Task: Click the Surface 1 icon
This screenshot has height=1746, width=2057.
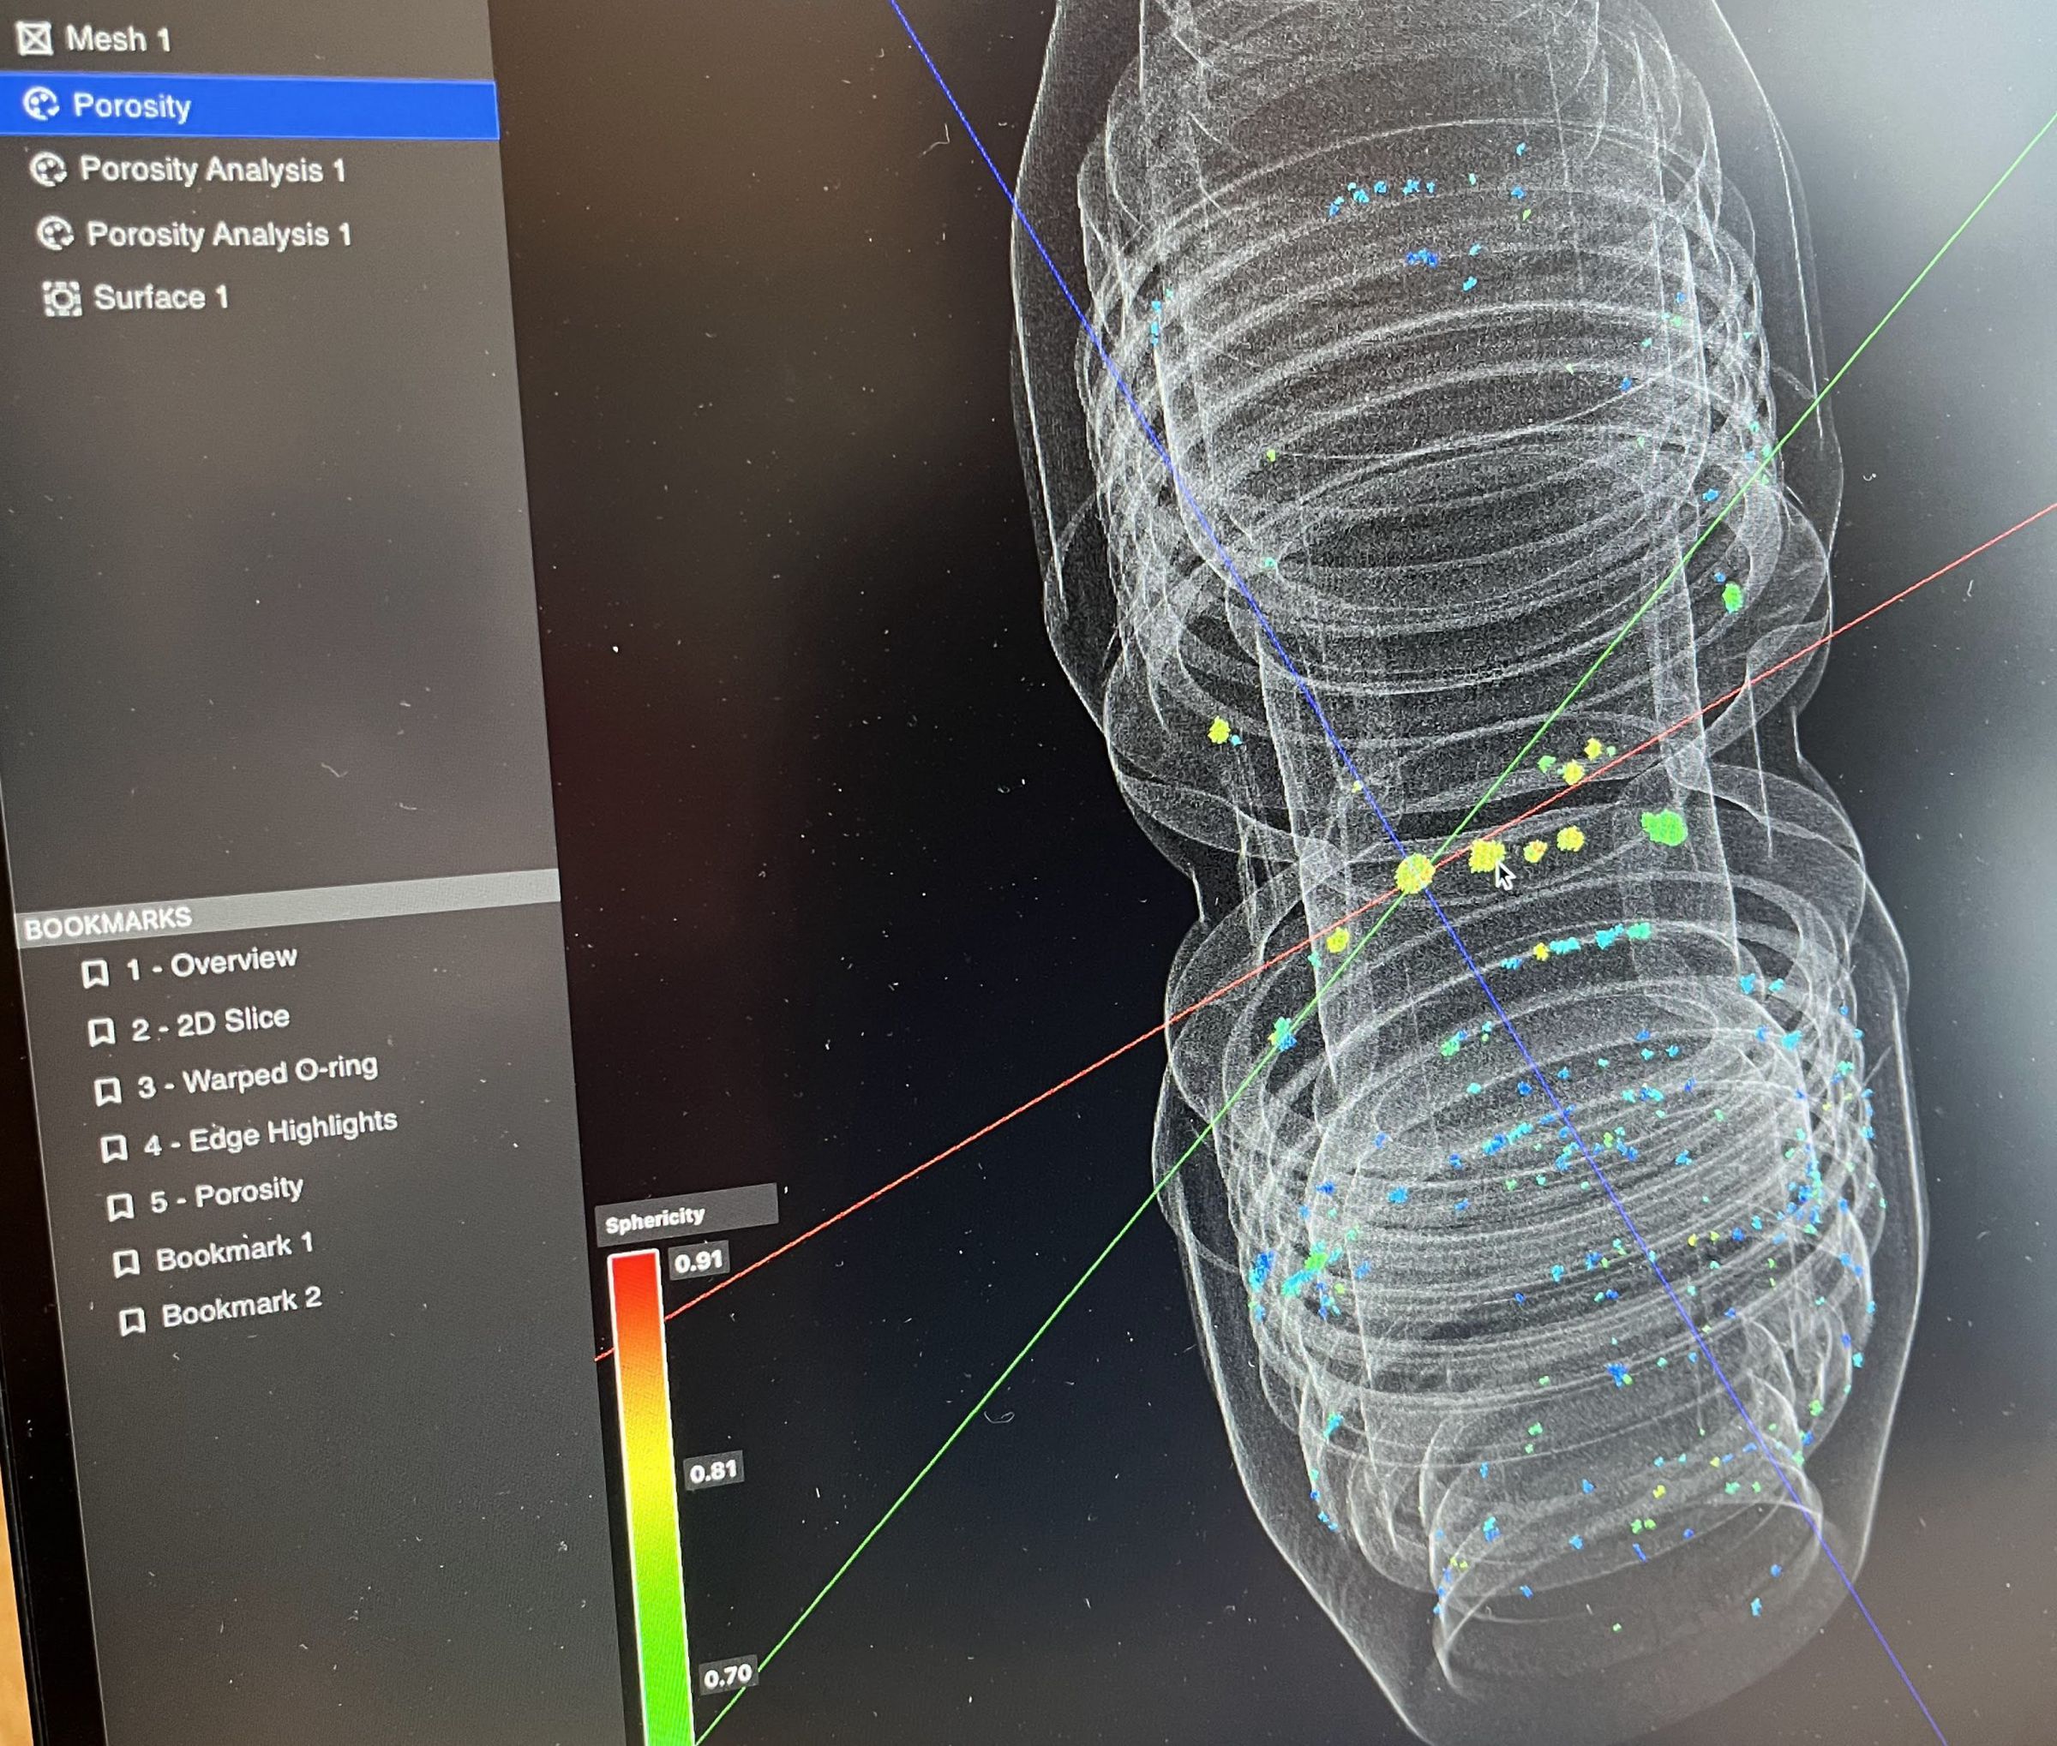Action: tap(63, 297)
